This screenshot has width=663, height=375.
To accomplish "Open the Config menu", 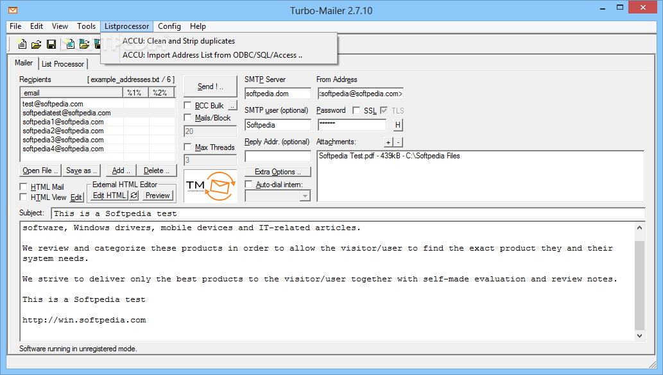I will (x=169, y=26).
